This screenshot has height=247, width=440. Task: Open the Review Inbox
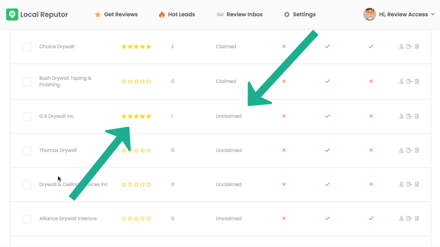point(239,15)
